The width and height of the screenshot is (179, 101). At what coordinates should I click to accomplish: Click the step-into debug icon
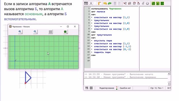point(139,3)
